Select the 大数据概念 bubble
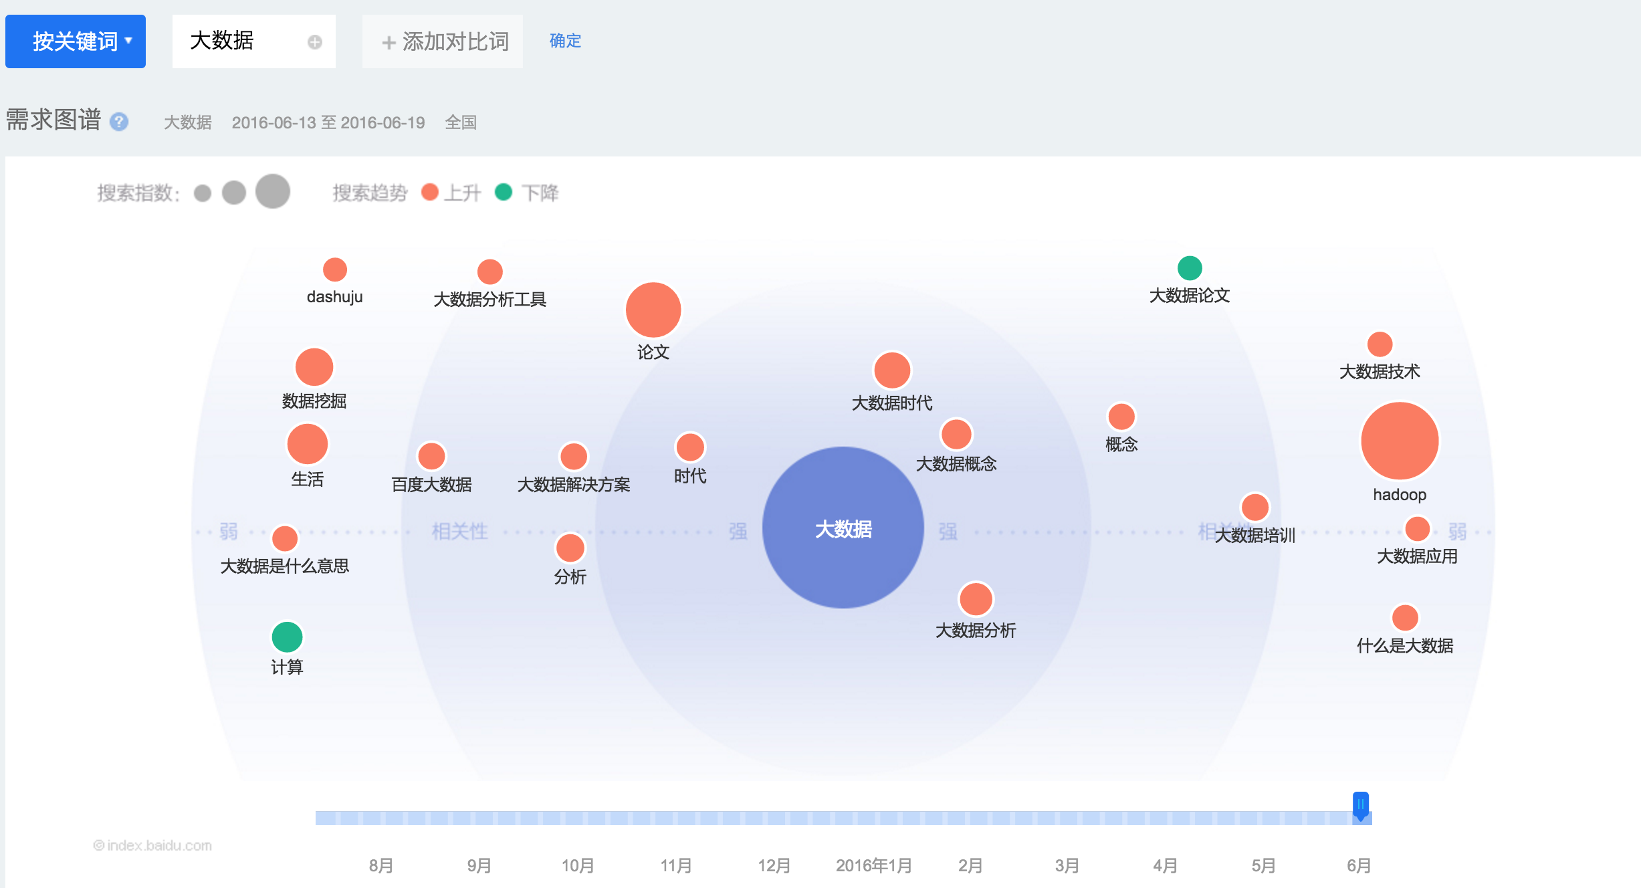The width and height of the screenshot is (1641, 888). 956,434
